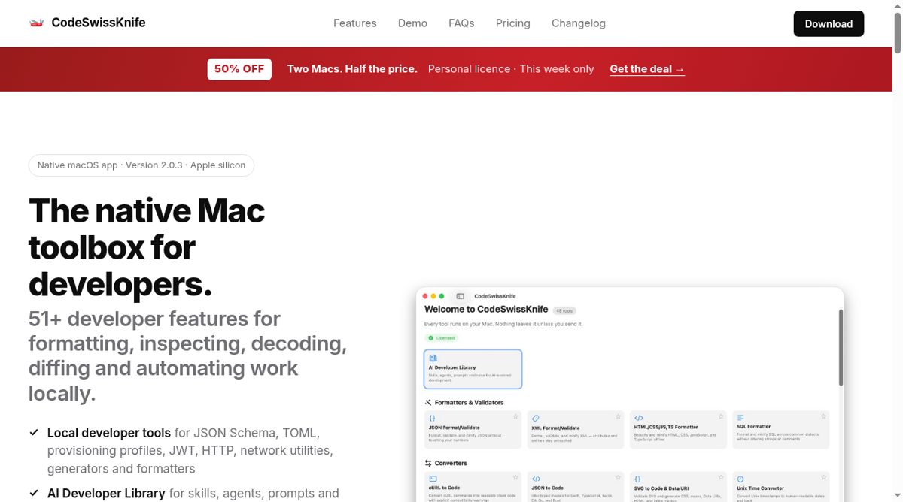
Task: Open the JSON Format/Validate tool card
Action: tap(473, 430)
